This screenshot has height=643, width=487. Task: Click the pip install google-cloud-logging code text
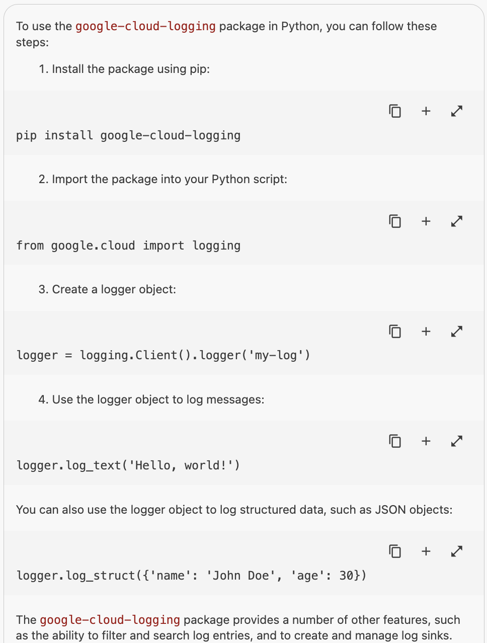coord(128,135)
